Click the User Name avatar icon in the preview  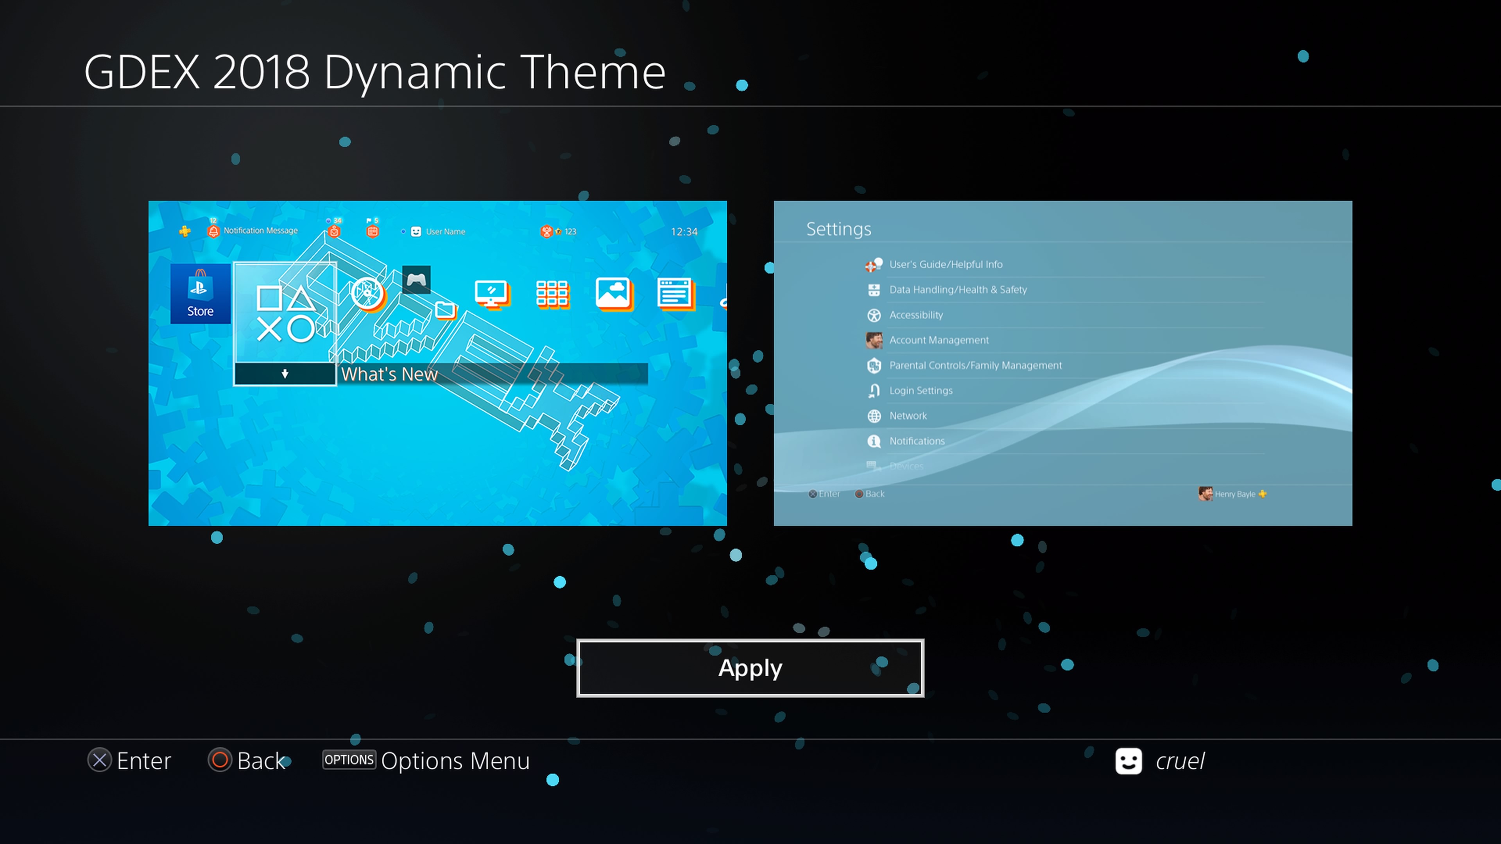coord(416,231)
